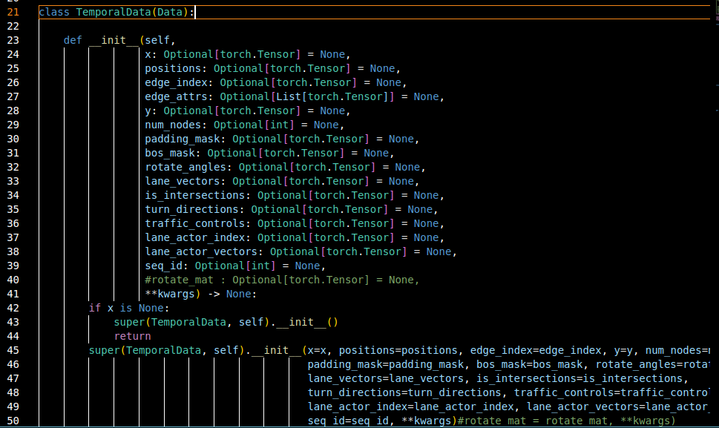Viewport: 719px width, 428px height.
Task: Click 'traffic_controls' parameter name on line 36
Action: pyautogui.click(x=194, y=223)
